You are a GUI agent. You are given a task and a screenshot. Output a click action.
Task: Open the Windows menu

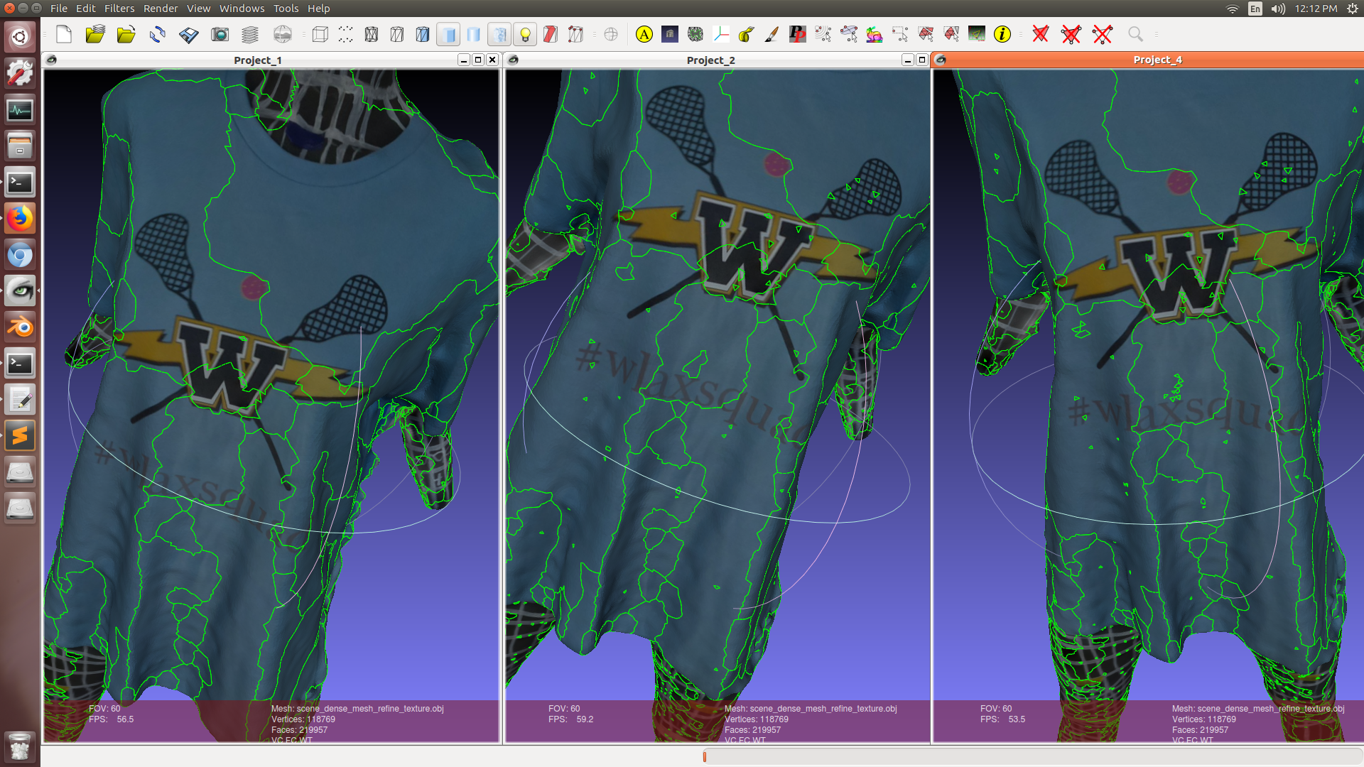coord(242,9)
